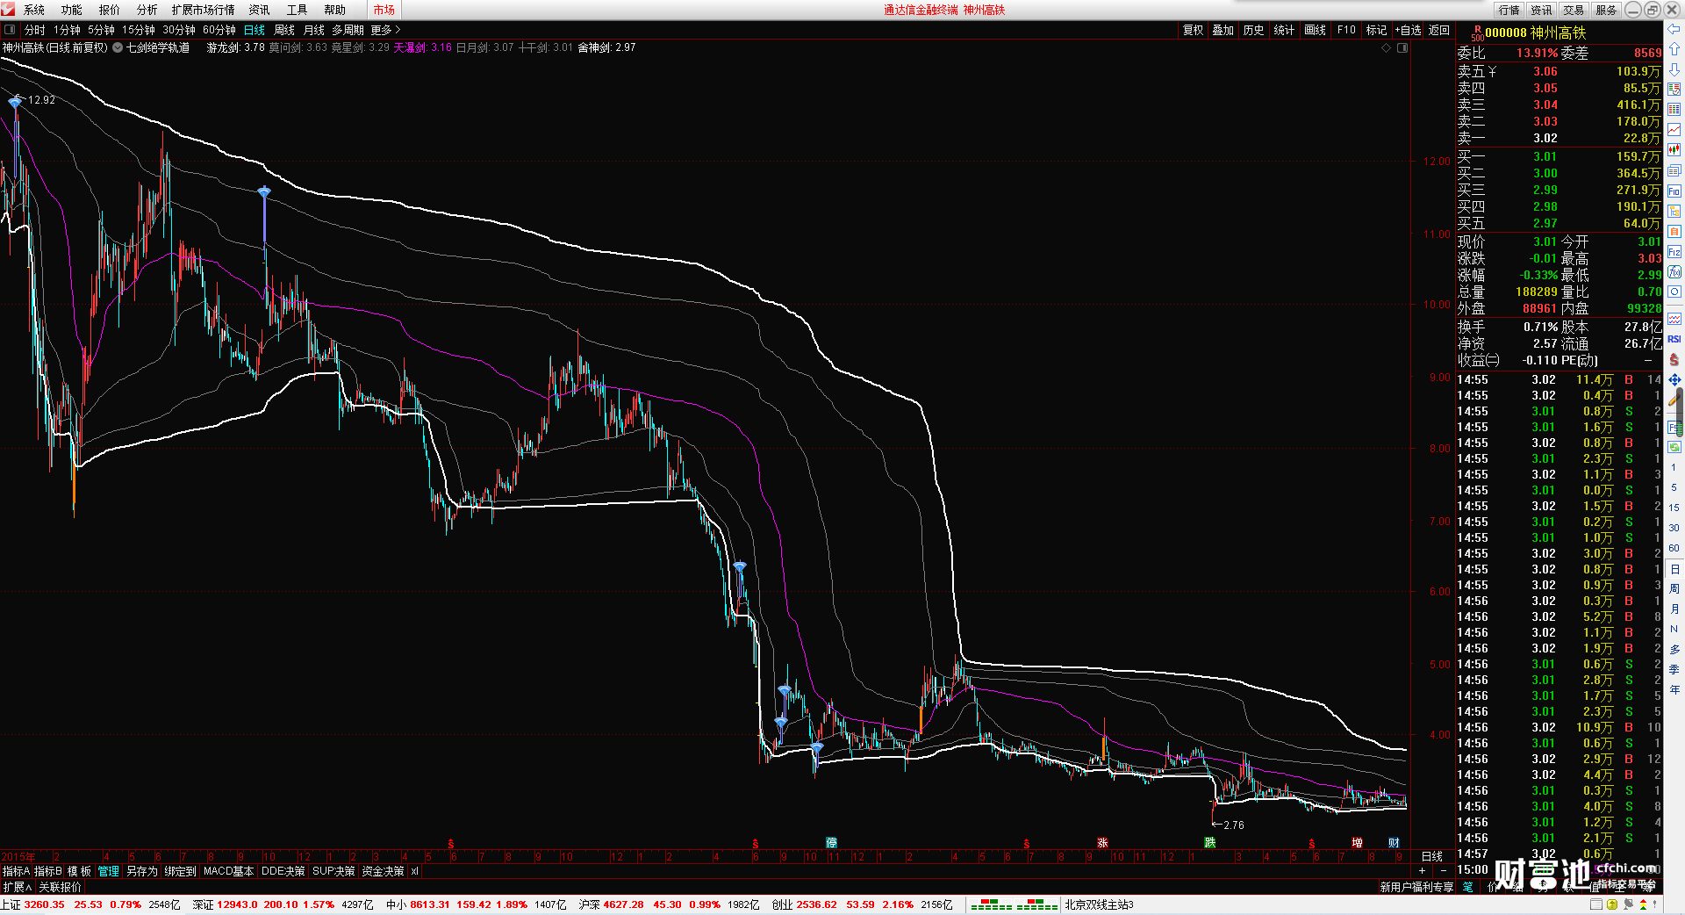Click the 返回 button

(x=1439, y=30)
